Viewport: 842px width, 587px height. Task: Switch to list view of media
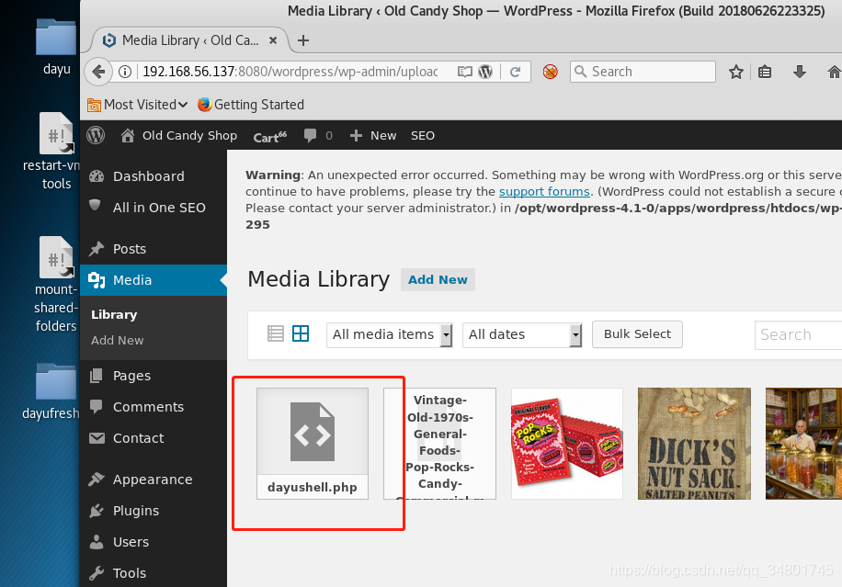pos(276,333)
